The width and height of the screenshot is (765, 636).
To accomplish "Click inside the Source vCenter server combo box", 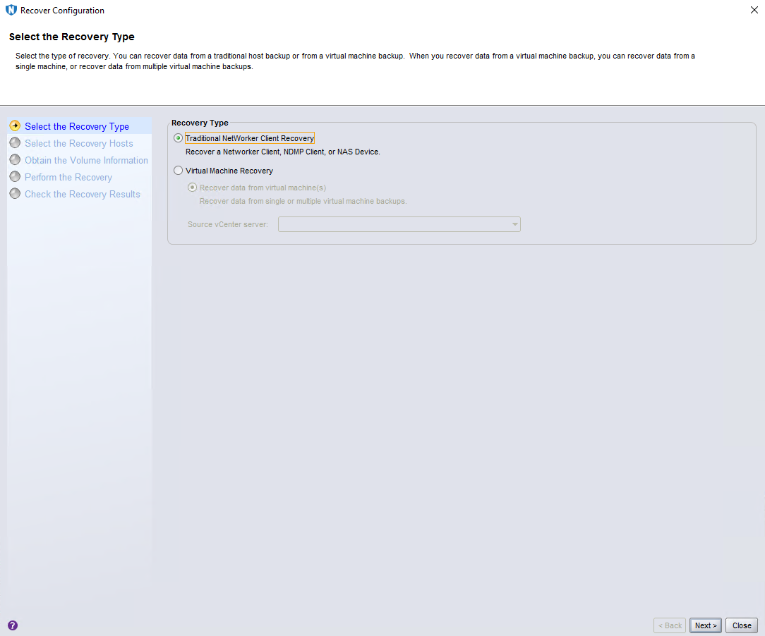I will point(394,224).
